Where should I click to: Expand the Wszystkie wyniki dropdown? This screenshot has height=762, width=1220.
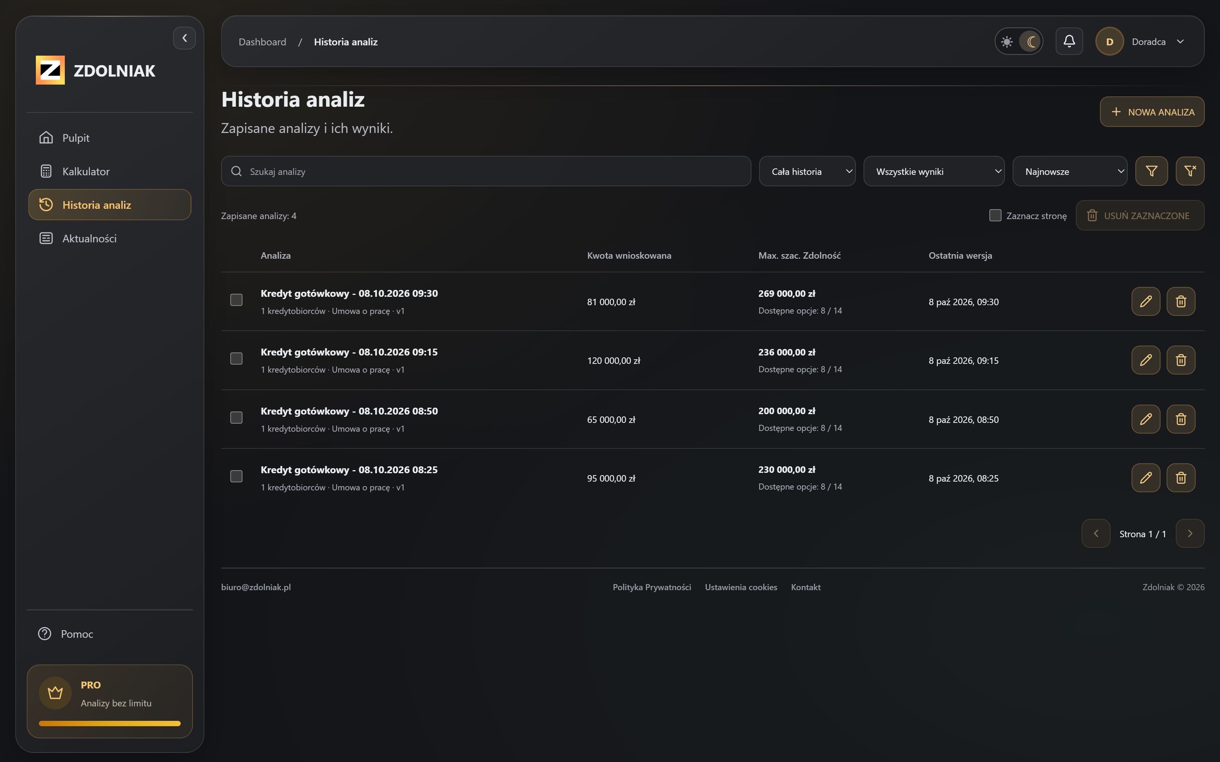pos(934,171)
